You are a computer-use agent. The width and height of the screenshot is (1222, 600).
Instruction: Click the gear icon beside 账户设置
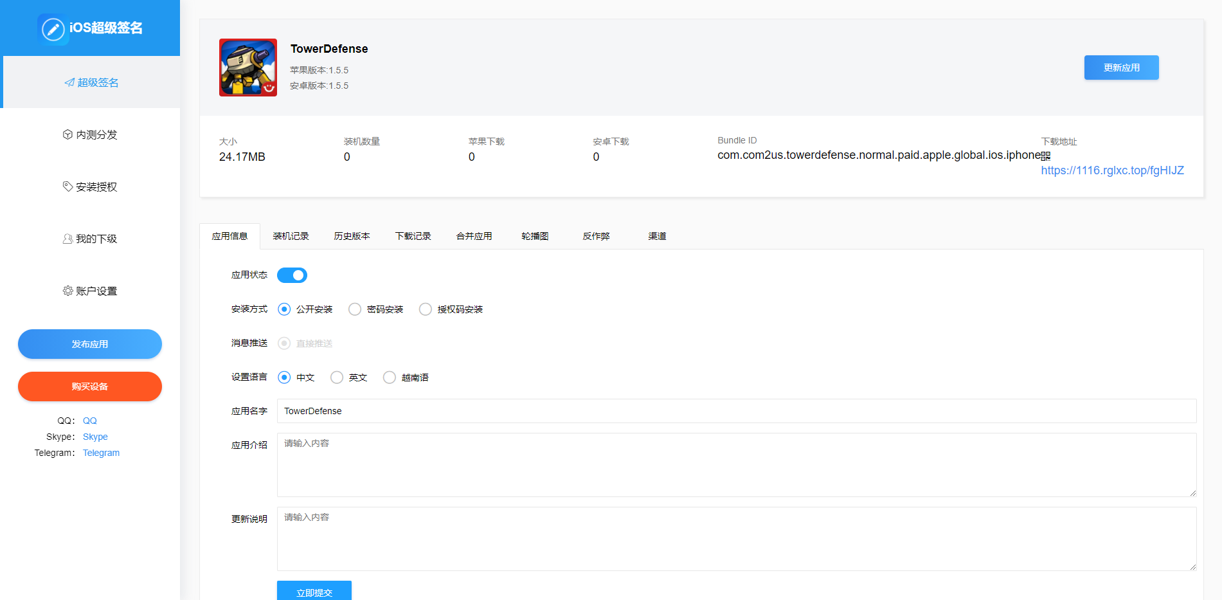tap(67, 291)
